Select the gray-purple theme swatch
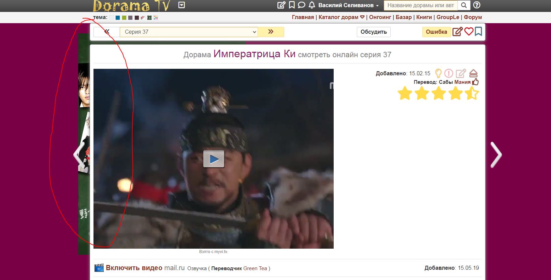Screen dimensions: 551x280 point(130,18)
